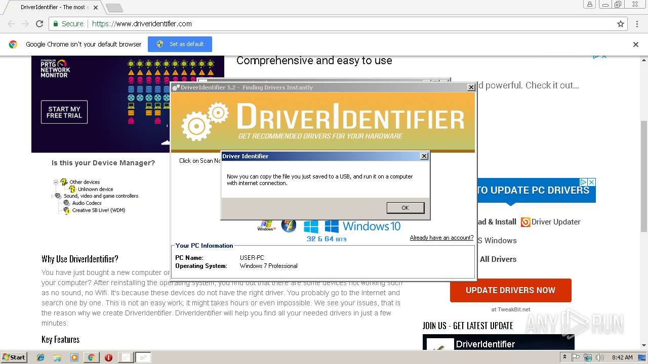Viewport: 648px width, 364px height.
Task: Set Chrome as default browser
Action: (180, 44)
